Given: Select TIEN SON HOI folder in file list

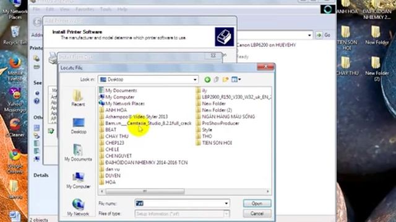Looking at the screenshot, I should (x=214, y=142).
